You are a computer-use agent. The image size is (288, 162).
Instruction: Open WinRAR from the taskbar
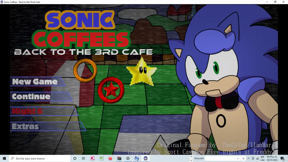point(119,158)
